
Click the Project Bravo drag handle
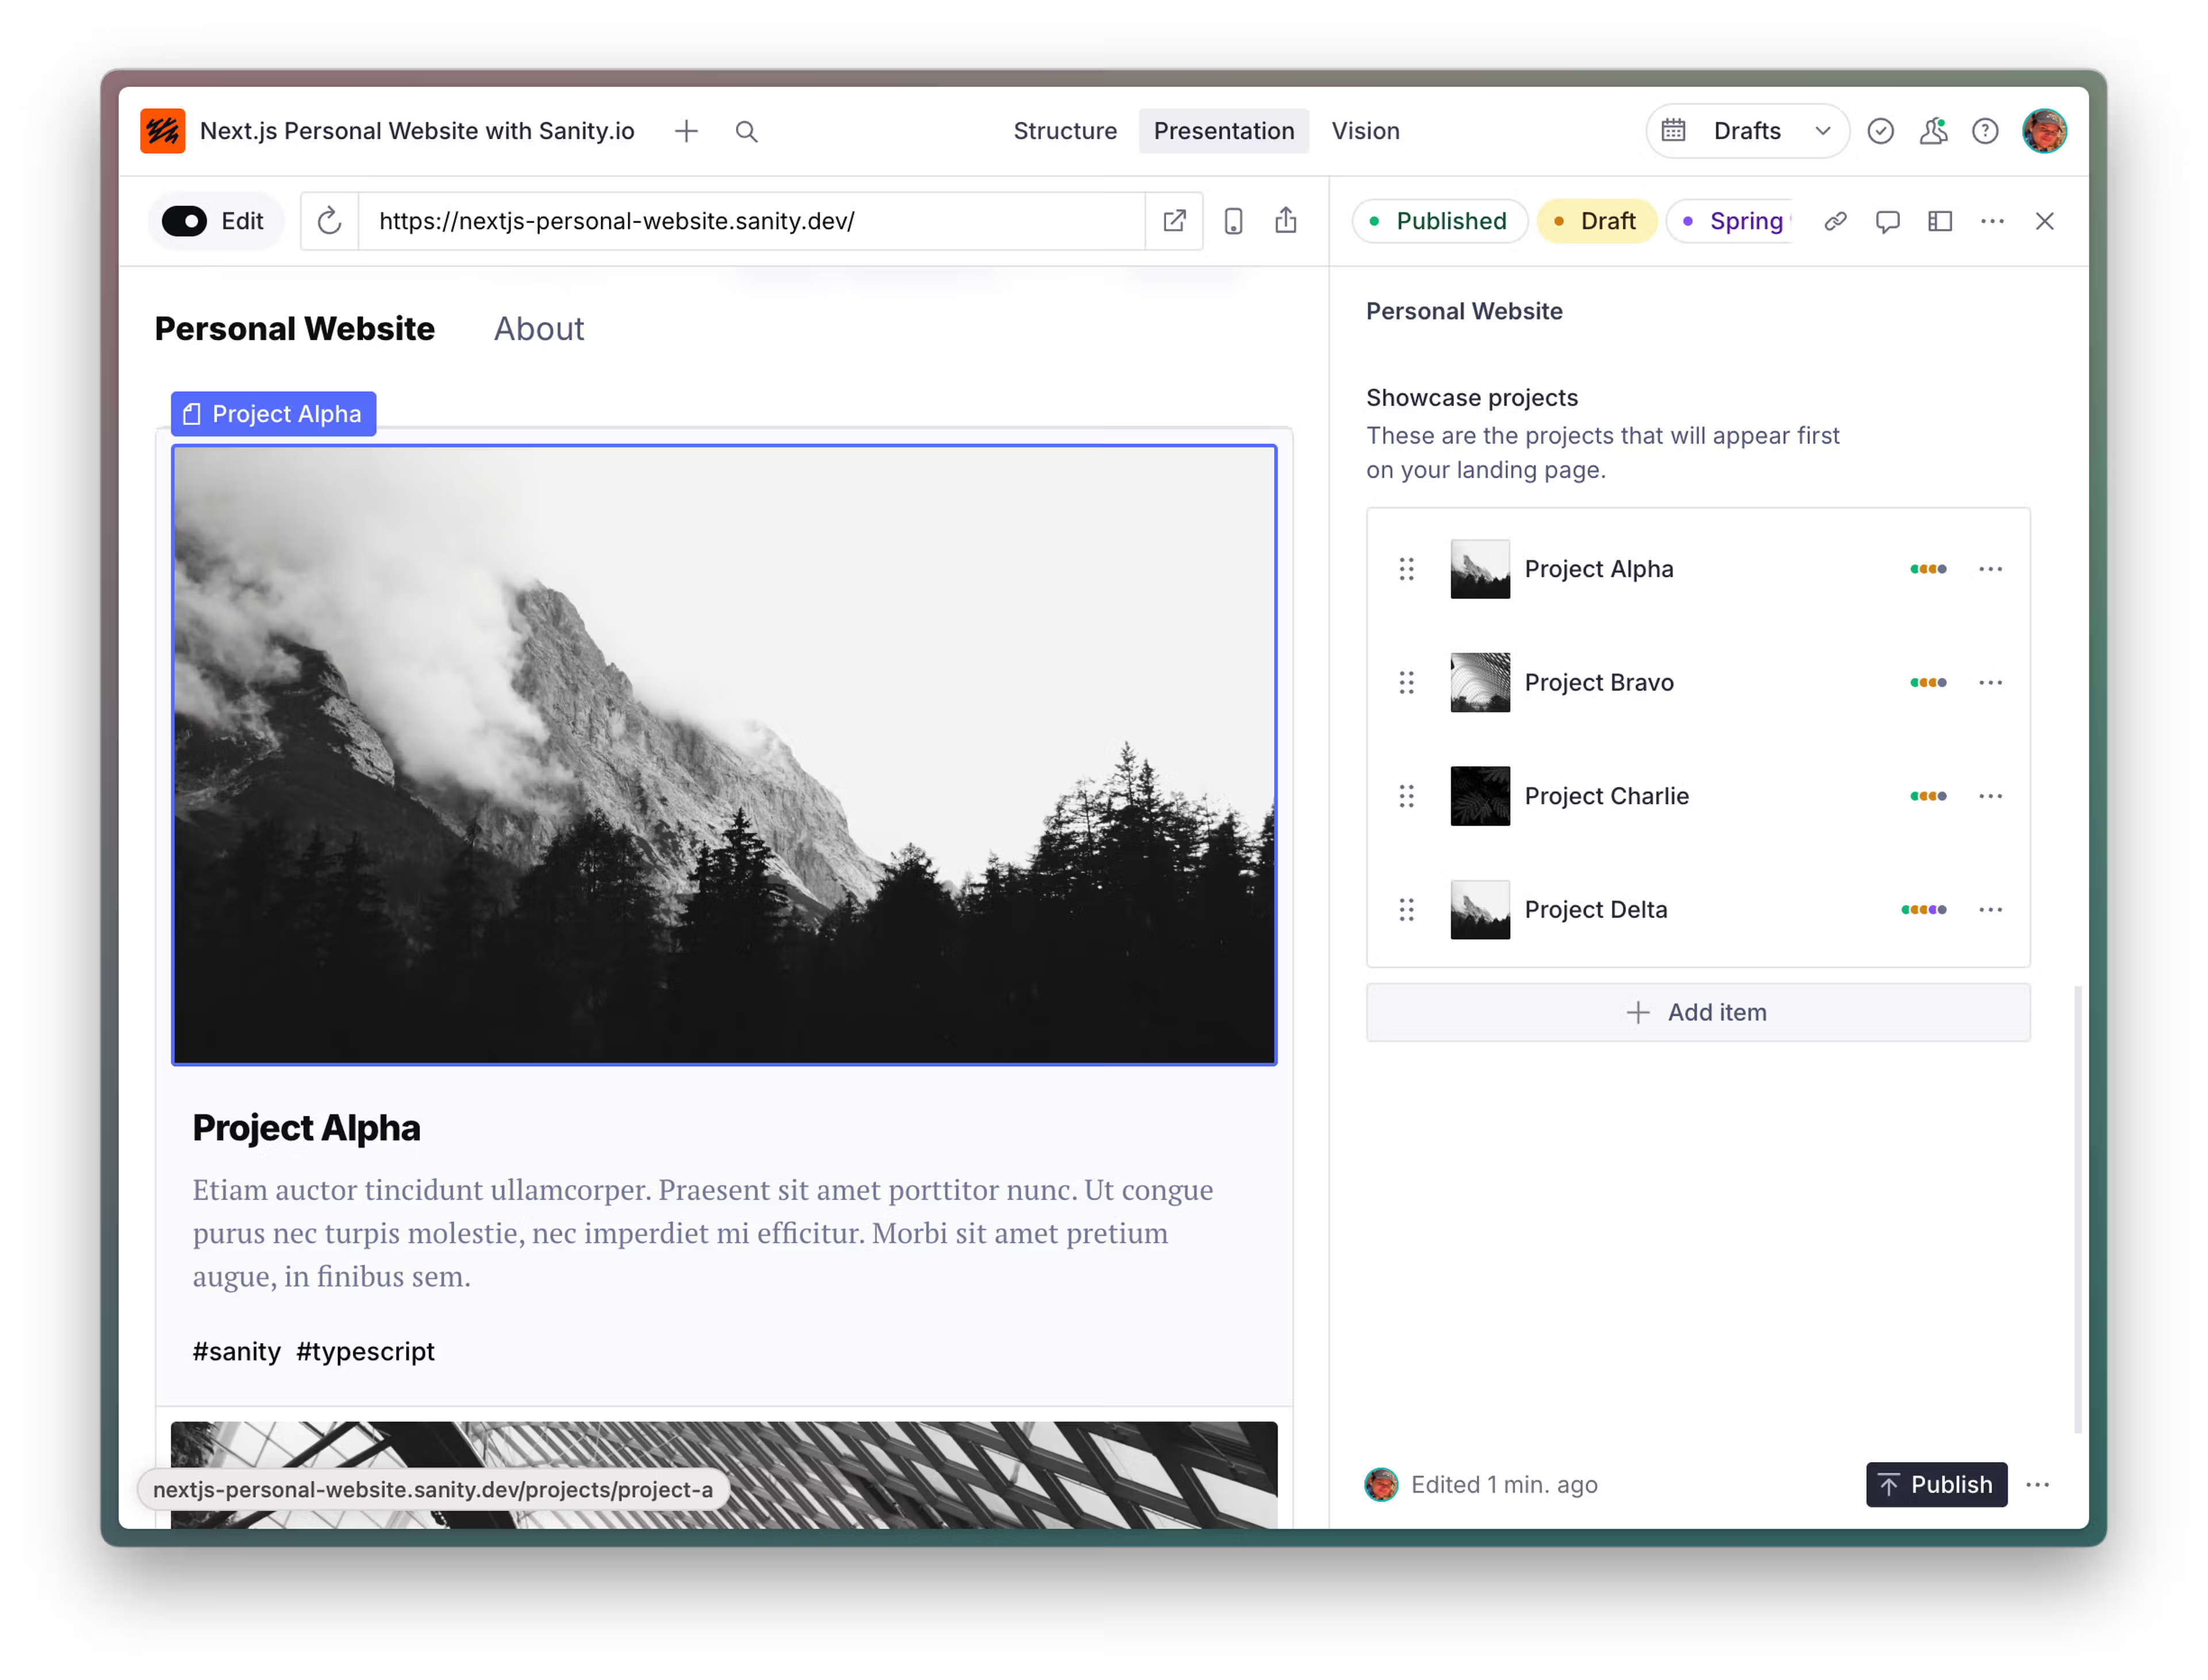tap(1406, 682)
